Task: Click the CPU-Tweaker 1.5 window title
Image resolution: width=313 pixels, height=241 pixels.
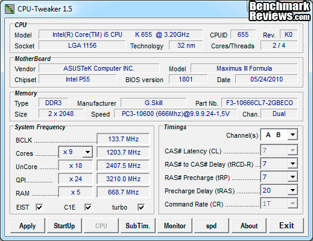Action: pyautogui.click(x=45, y=9)
